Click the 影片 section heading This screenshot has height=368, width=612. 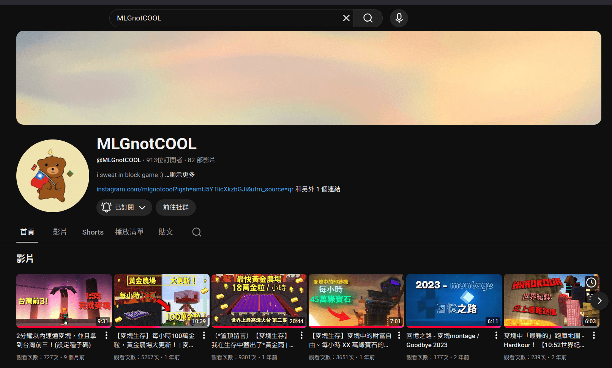click(25, 259)
